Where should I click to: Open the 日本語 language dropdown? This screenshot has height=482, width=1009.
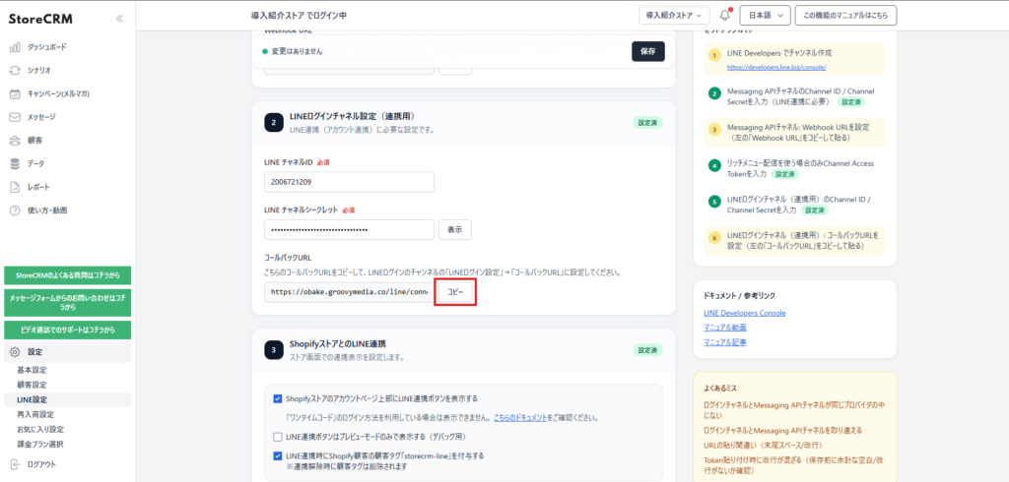(x=766, y=16)
